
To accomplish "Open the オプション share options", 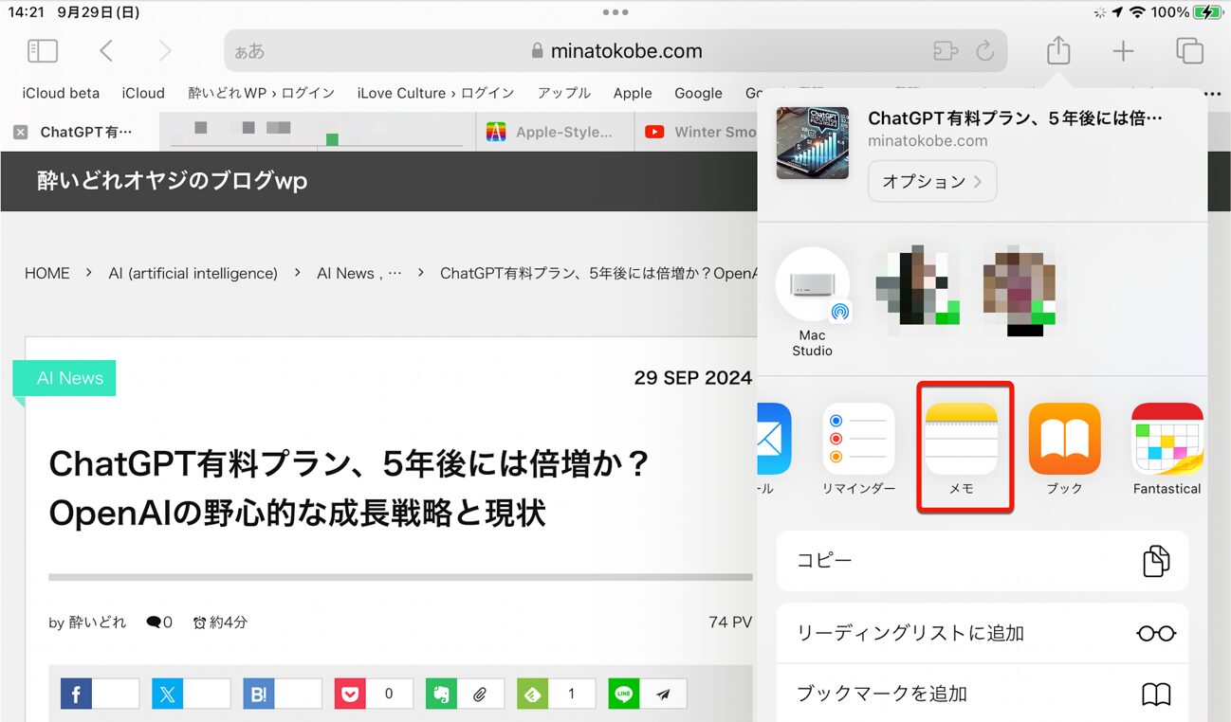I will (x=932, y=181).
